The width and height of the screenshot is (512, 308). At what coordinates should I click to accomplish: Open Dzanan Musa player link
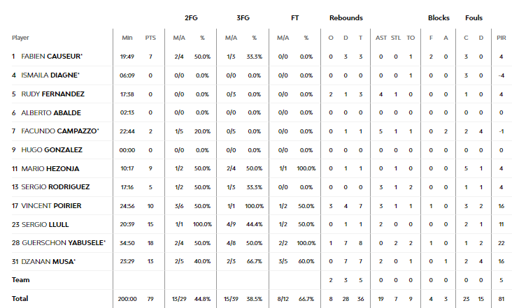48,262
